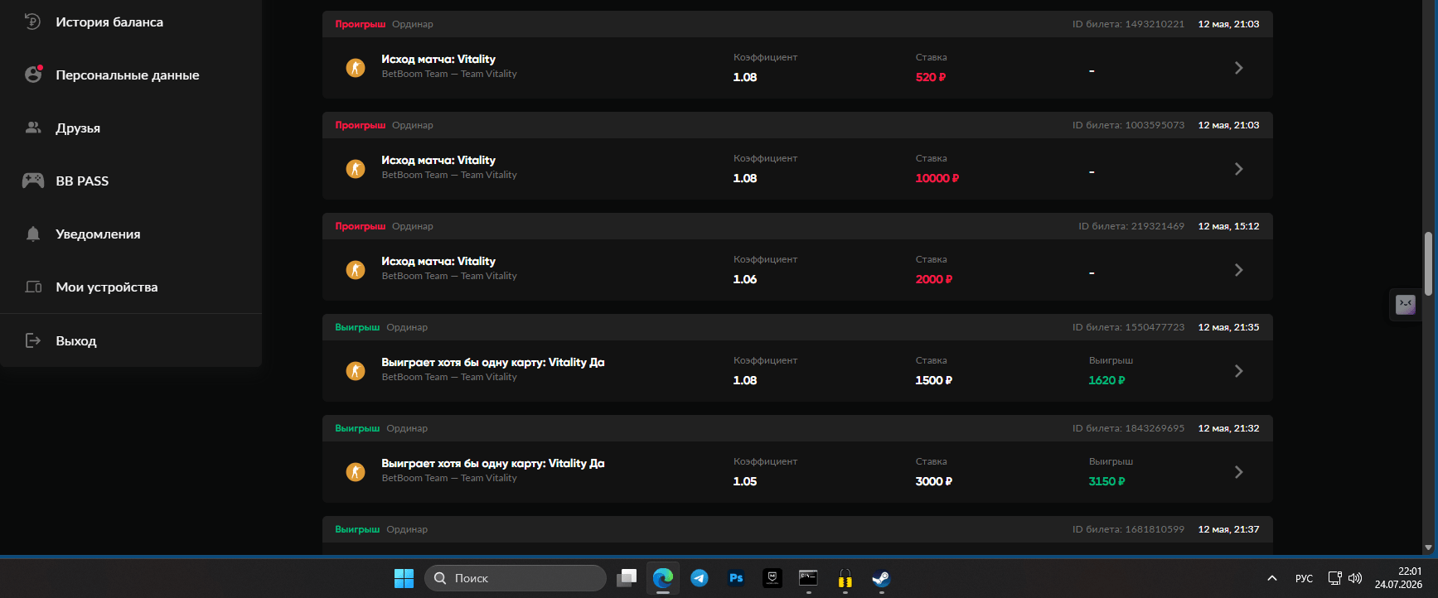Expand the 1500 ₽ bet details chevron
This screenshot has width=1438, height=598.
click(1238, 371)
